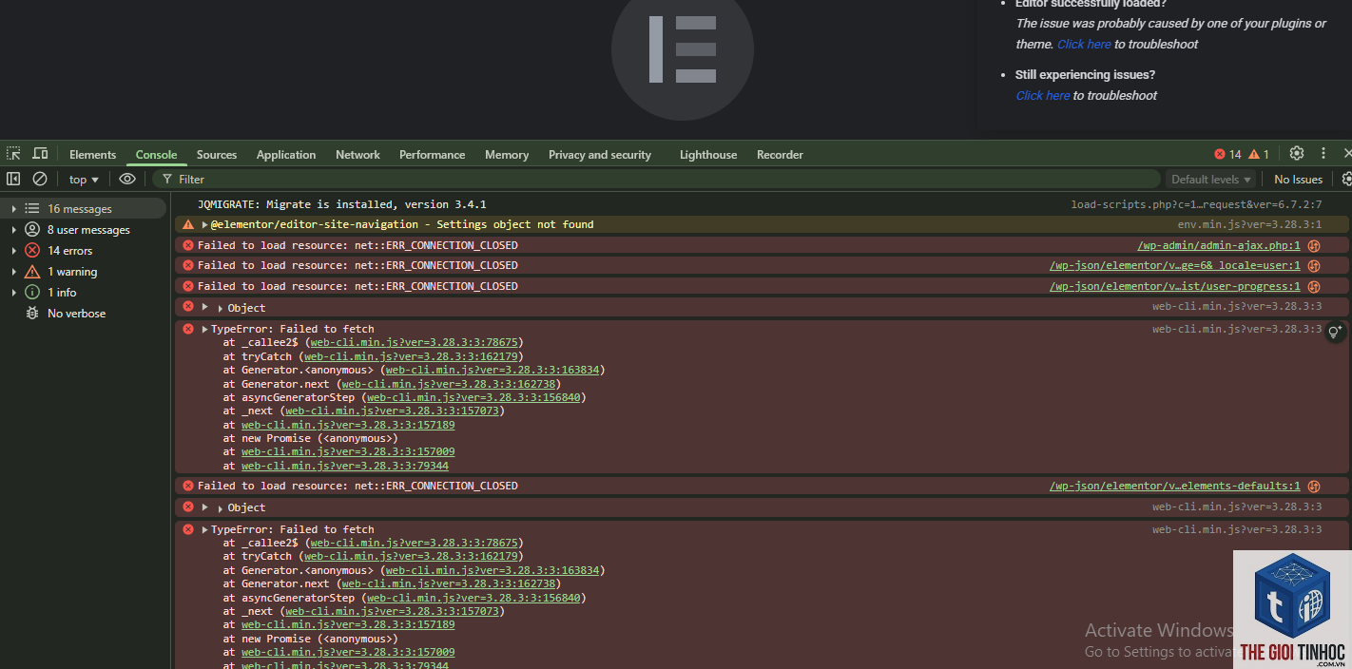Click the funnel icon in the Filter box
The width and height of the screenshot is (1352, 669).
tap(167, 179)
